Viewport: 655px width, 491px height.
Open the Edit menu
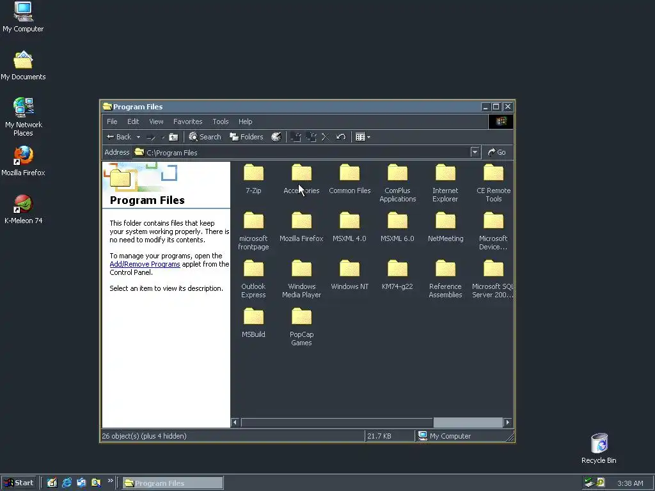133,121
